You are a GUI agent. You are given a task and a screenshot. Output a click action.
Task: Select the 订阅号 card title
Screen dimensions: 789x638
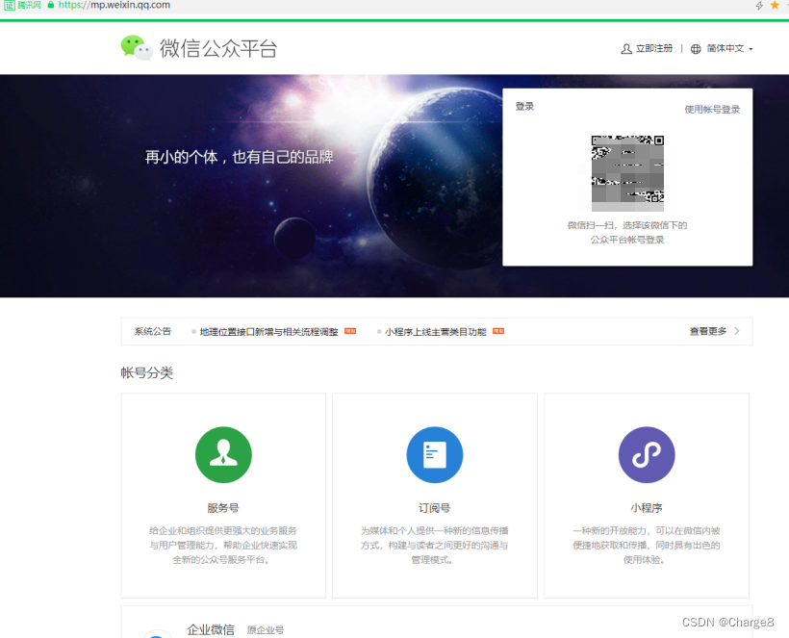[435, 508]
